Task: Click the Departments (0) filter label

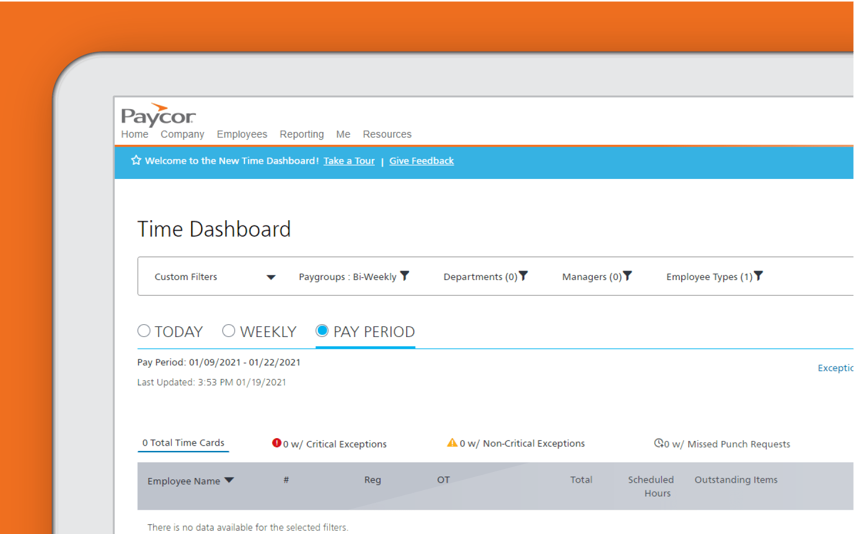Action: click(480, 277)
